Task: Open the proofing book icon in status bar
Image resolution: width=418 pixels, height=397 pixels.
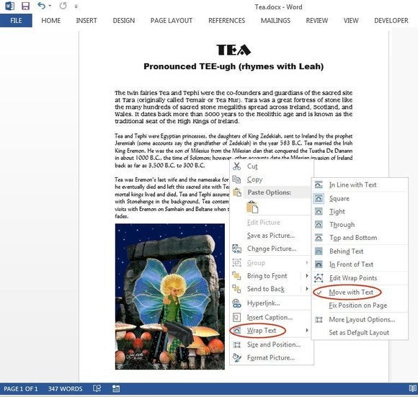Action: tap(97, 388)
